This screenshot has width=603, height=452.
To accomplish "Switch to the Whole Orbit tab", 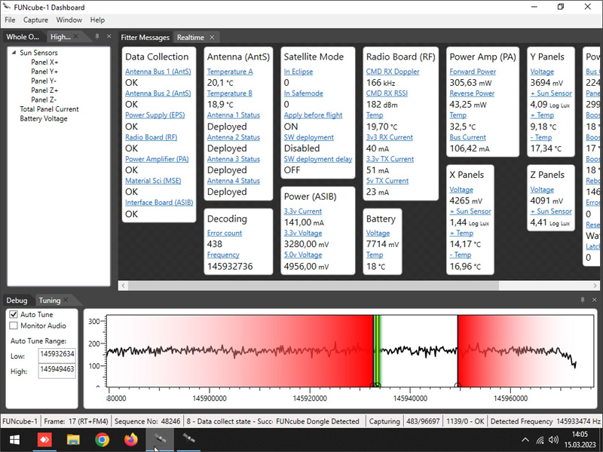I will point(23,36).
